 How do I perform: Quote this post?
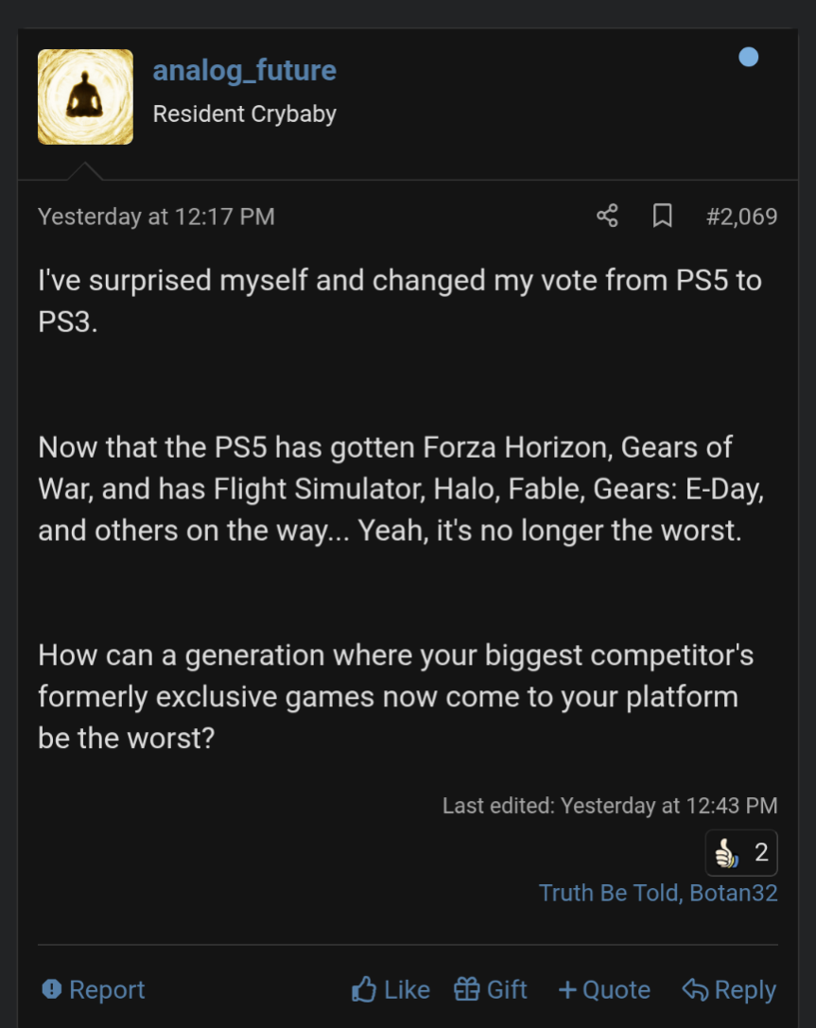coord(604,990)
